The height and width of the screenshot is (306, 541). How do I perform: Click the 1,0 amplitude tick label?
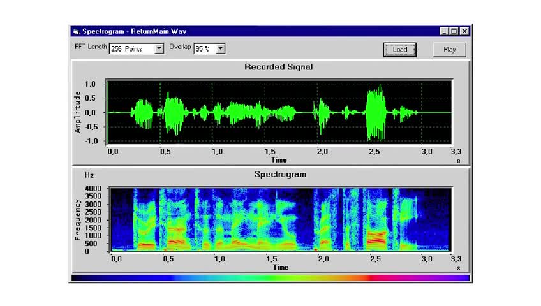click(90, 84)
